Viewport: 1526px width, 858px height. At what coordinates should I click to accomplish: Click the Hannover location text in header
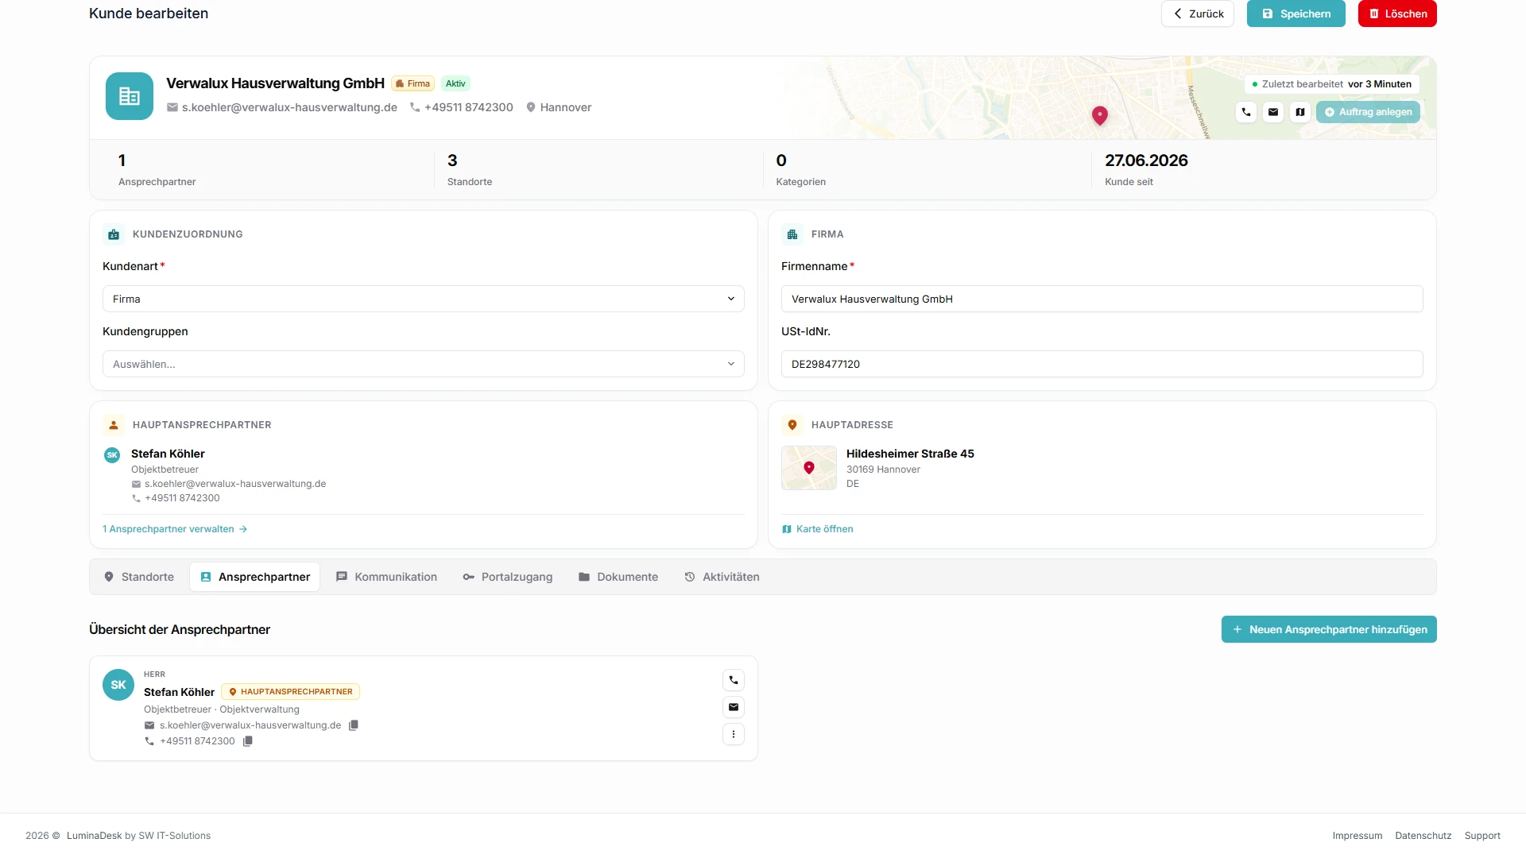566,107
